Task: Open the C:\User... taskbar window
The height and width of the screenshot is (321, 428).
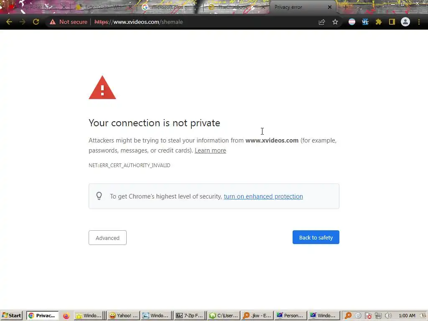Action: point(224,316)
